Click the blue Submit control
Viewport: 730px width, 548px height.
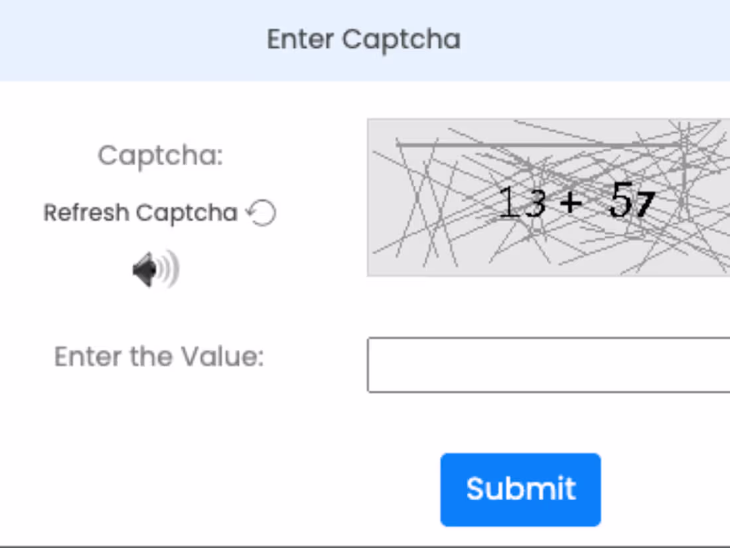coord(520,489)
